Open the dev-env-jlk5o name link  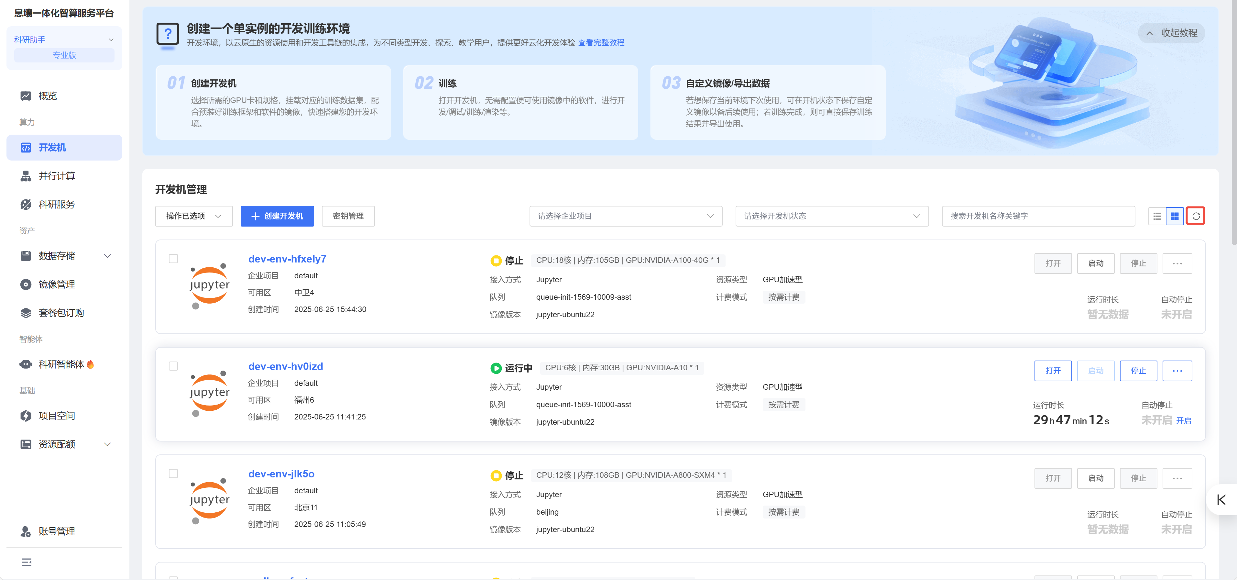pyautogui.click(x=281, y=474)
